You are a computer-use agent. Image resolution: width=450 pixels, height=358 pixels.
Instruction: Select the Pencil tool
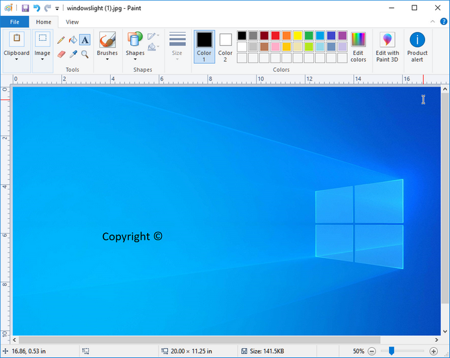(x=61, y=40)
